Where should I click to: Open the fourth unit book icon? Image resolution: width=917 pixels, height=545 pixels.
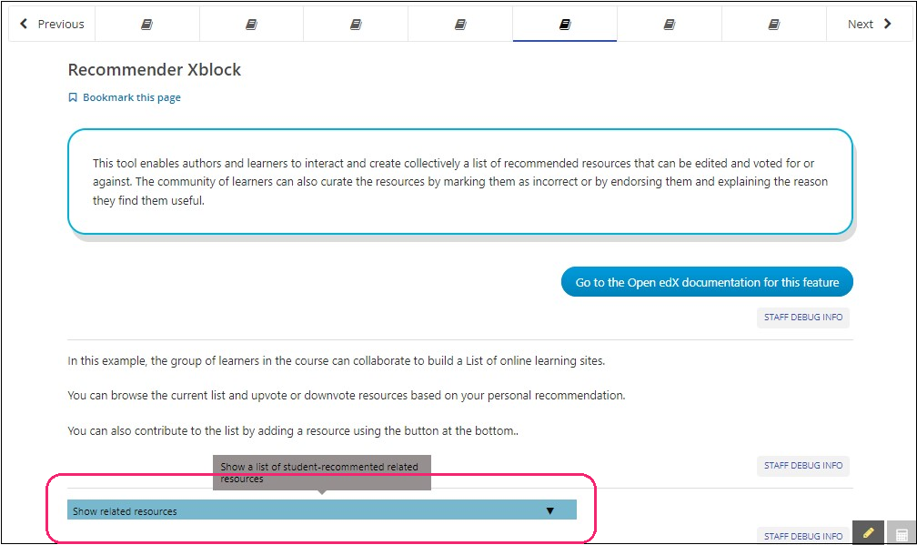coord(460,25)
